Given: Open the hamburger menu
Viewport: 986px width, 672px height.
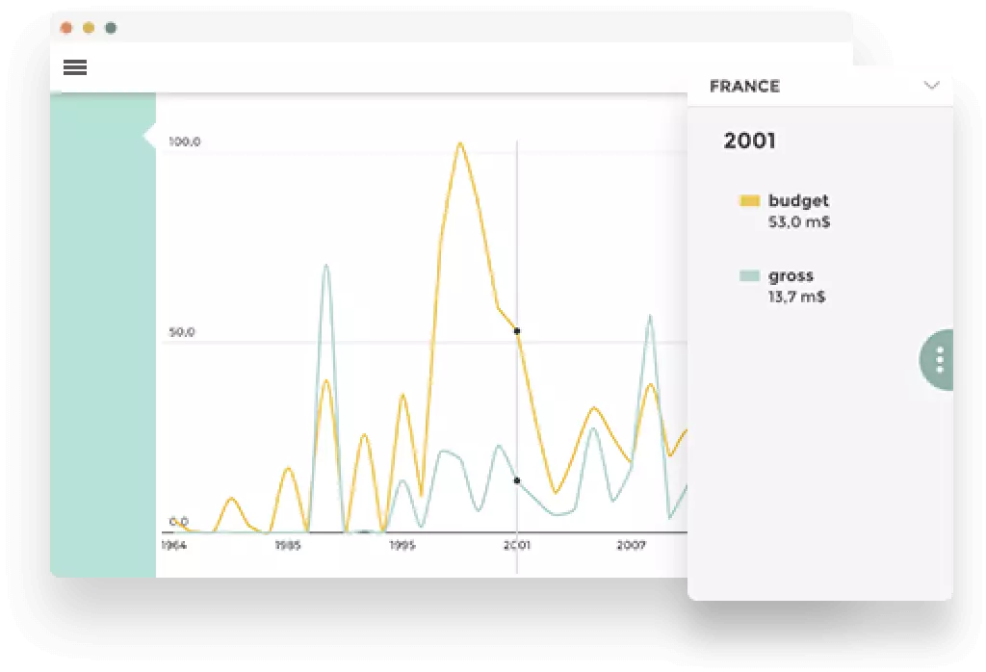Looking at the screenshot, I should point(75,67).
